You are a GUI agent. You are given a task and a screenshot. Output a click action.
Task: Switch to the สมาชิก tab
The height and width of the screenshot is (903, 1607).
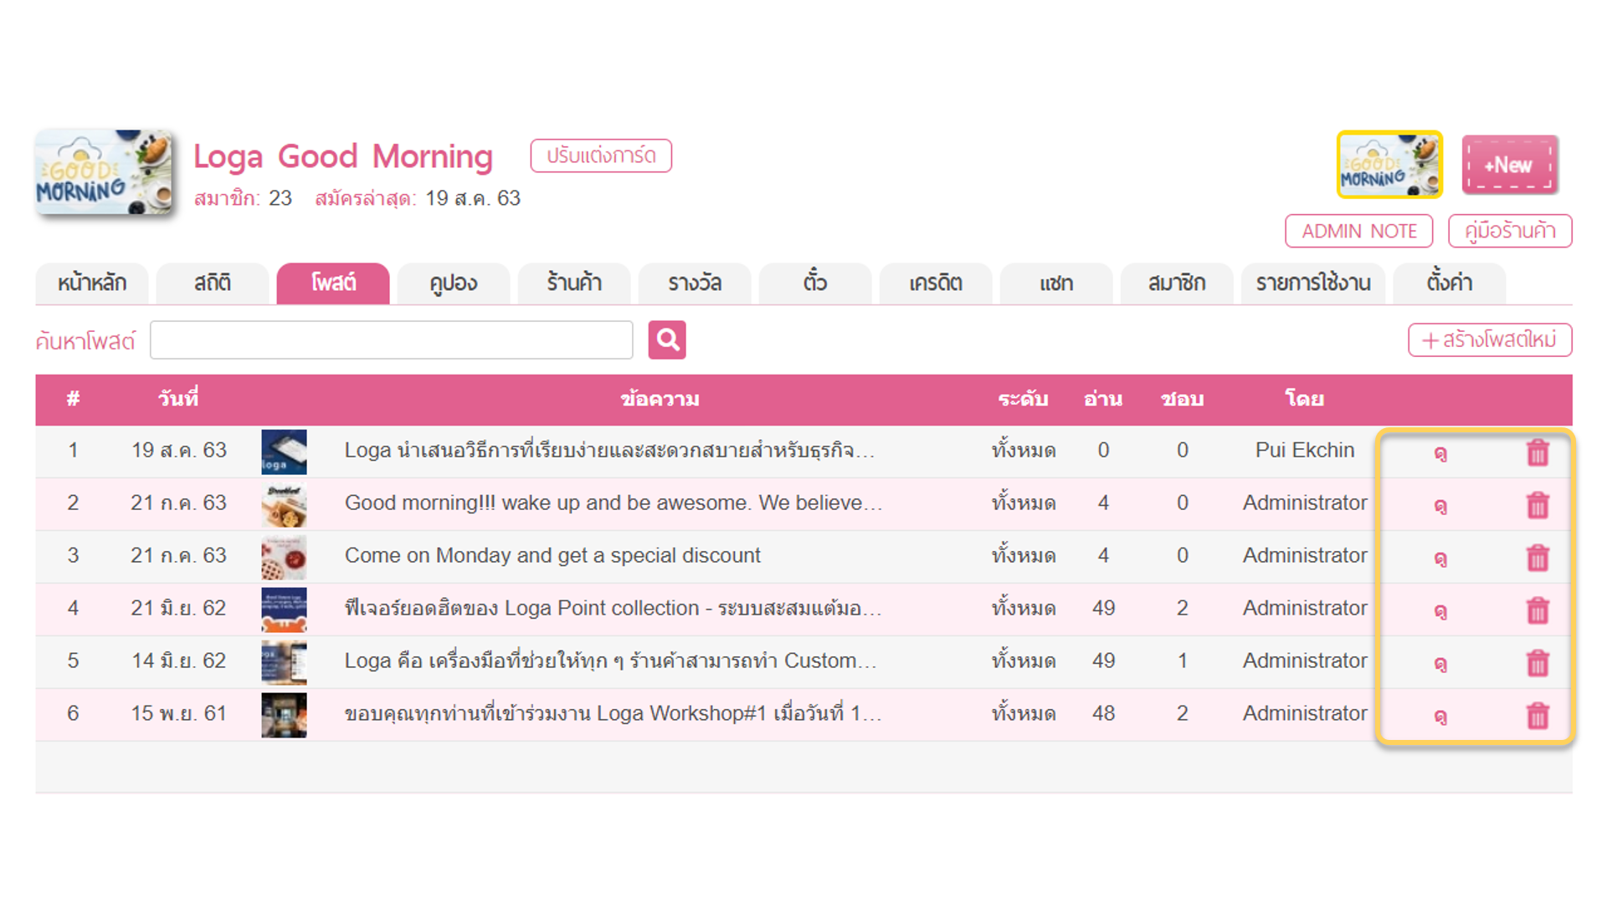1177,283
